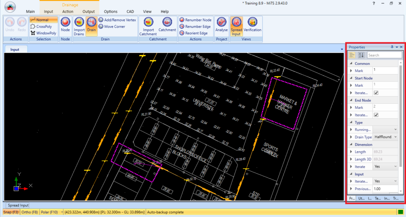
Task: Choose Add/Remove Vertex tool
Action: [117, 20]
